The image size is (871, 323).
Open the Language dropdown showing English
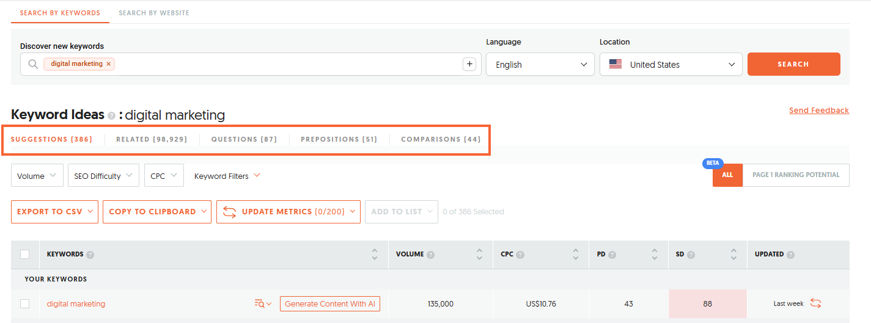point(540,65)
